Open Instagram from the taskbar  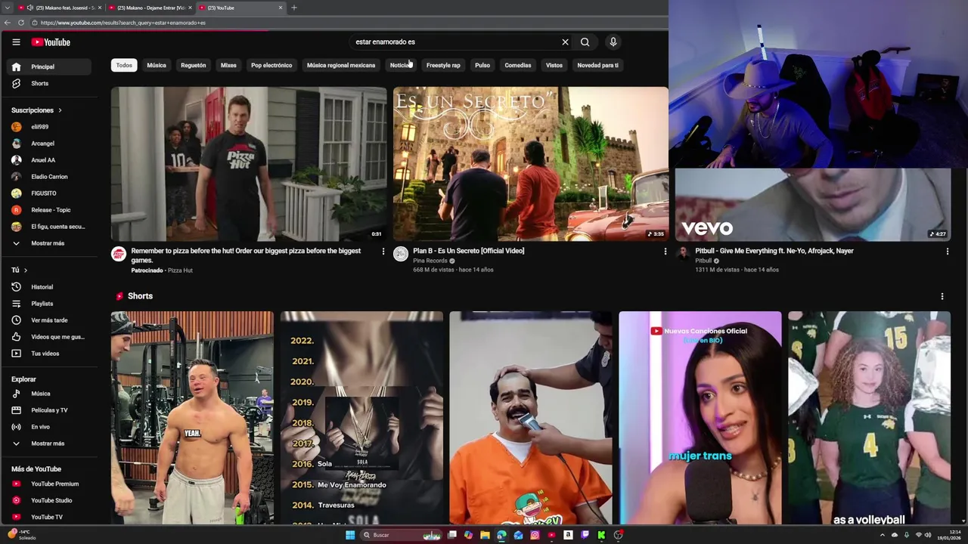(x=535, y=535)
